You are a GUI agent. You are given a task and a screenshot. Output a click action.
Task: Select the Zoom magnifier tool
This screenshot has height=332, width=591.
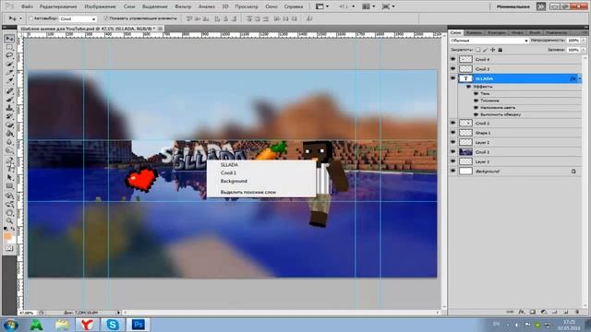pos(10,220)
